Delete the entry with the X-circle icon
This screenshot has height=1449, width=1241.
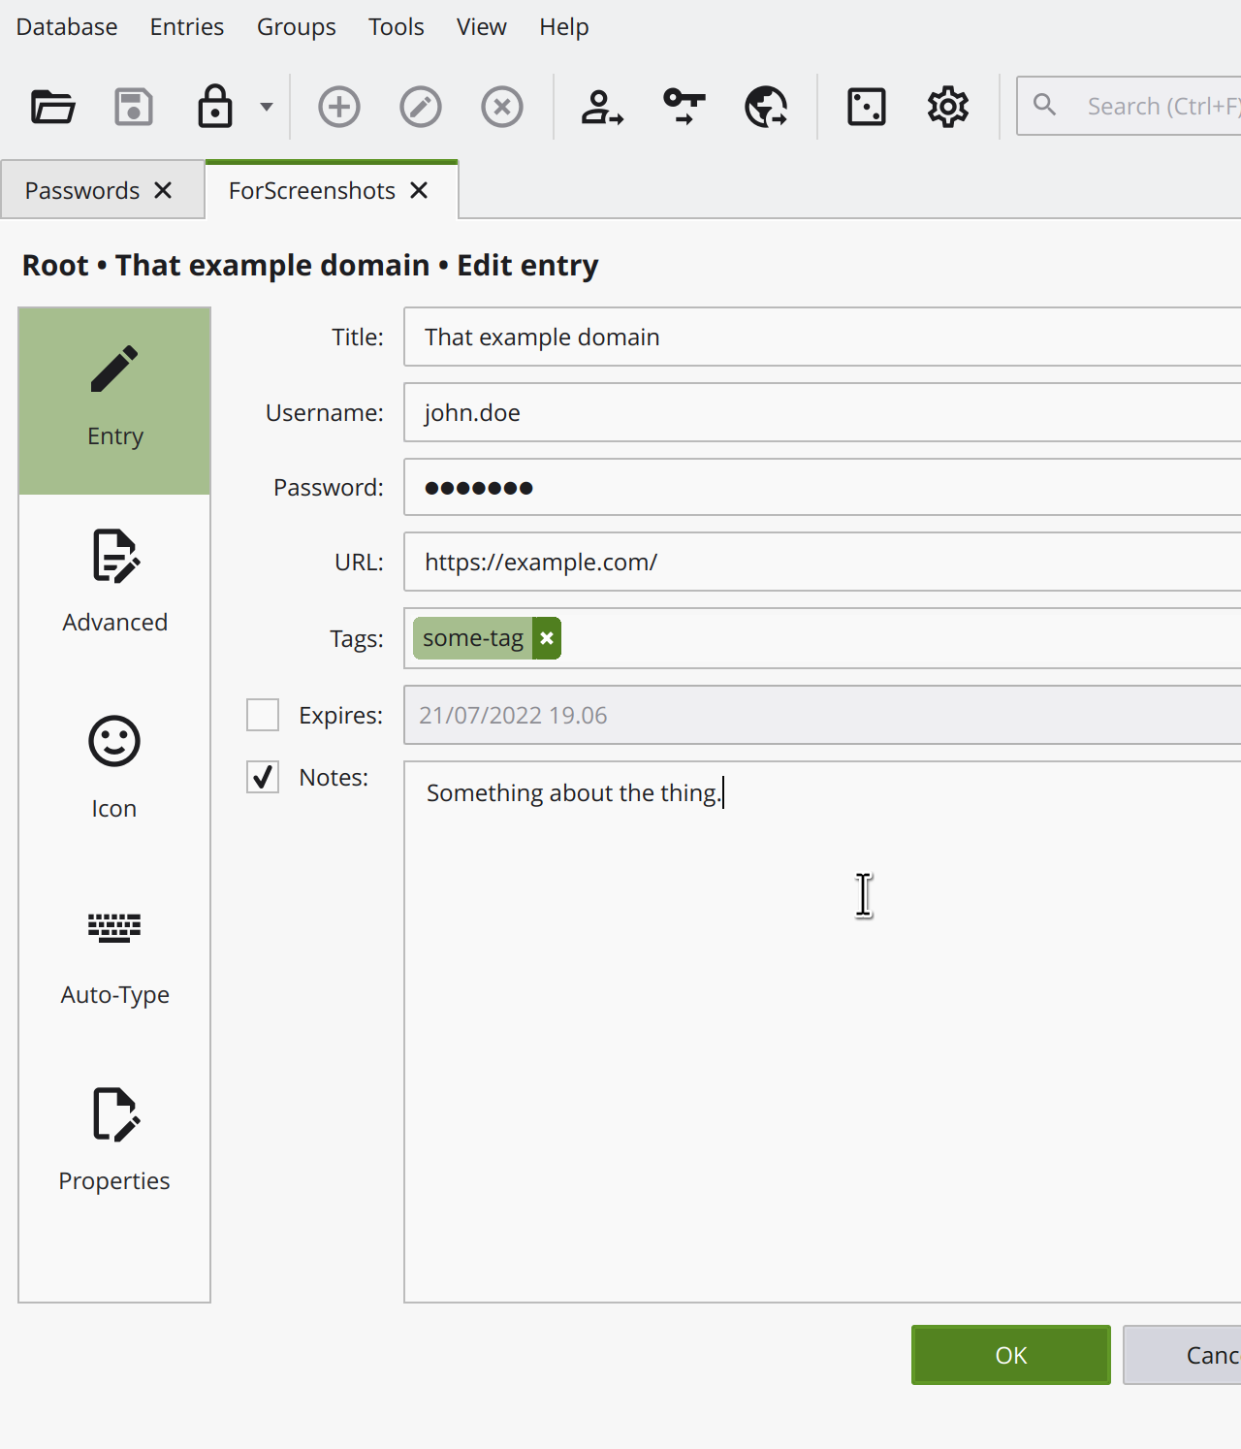click(502, 107)
